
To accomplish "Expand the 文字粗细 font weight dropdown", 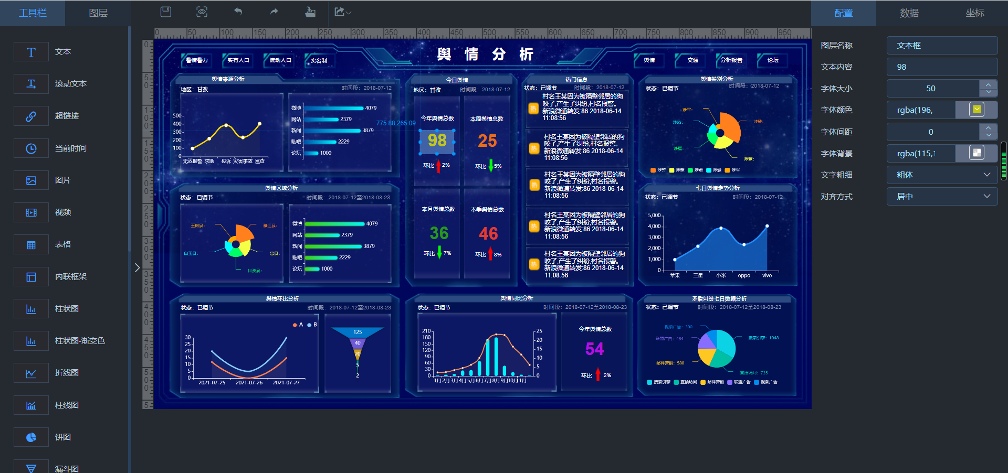I will click(942, 175).
